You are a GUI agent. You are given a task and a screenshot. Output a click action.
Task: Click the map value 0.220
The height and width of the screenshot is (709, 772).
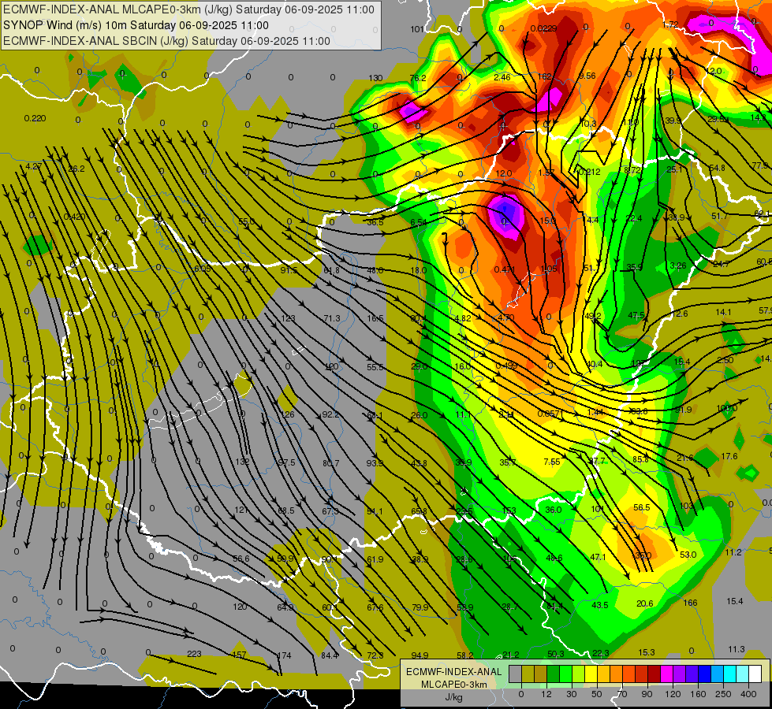pos(35,118)
